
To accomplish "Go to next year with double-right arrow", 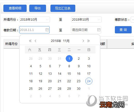I will tap(88, 41).
